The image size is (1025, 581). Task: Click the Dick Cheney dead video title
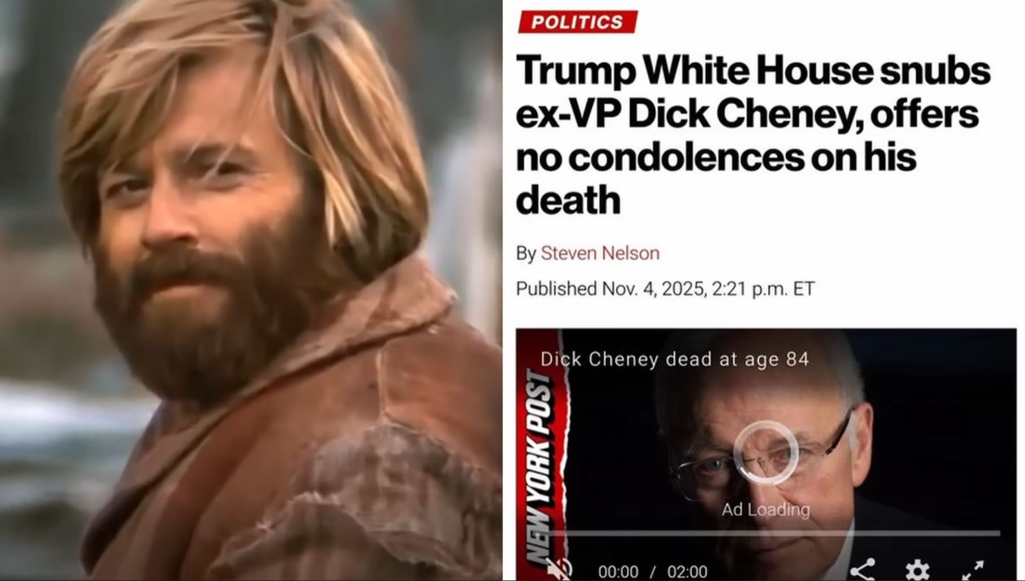675,359
